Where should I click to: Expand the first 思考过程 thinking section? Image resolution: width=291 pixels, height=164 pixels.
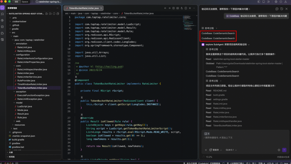pyautogui.click(x=209, y=28)
